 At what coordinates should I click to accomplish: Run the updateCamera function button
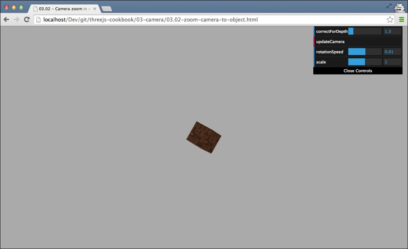click(x=358, y=42)
